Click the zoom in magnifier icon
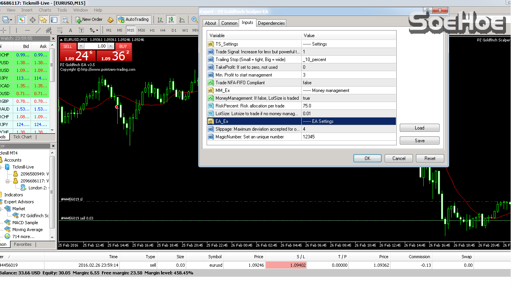The width and height of the screenshot is (511, 286). pyautogui.click(x=195, y=19)
